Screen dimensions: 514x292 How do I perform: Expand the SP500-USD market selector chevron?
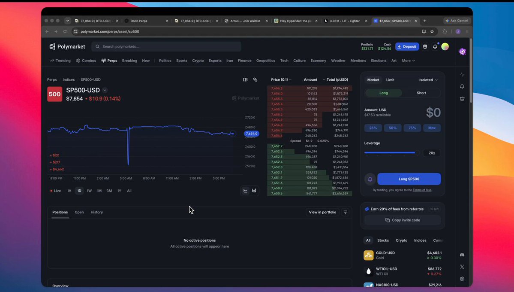point(105,90)
